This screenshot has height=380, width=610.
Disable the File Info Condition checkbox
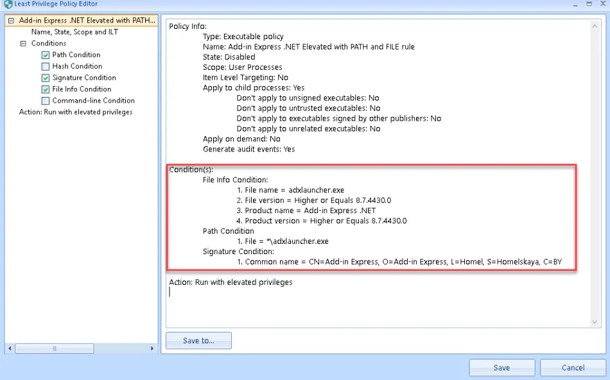pyautogui.click(x=46, y=90)
